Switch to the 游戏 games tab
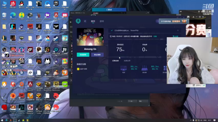 tap(102, 21)
